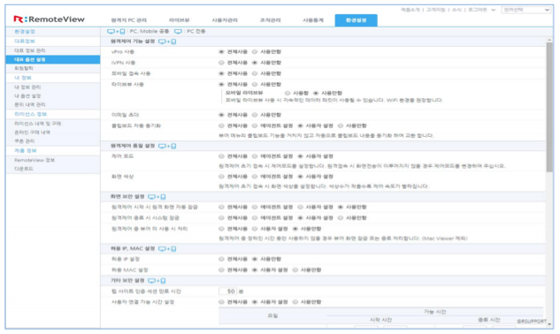This screenshot has width=560, height=334.
Task: Click PC+Mobile icon beside 원격제어 품질 설정 header
Action: tap(167, 146)
